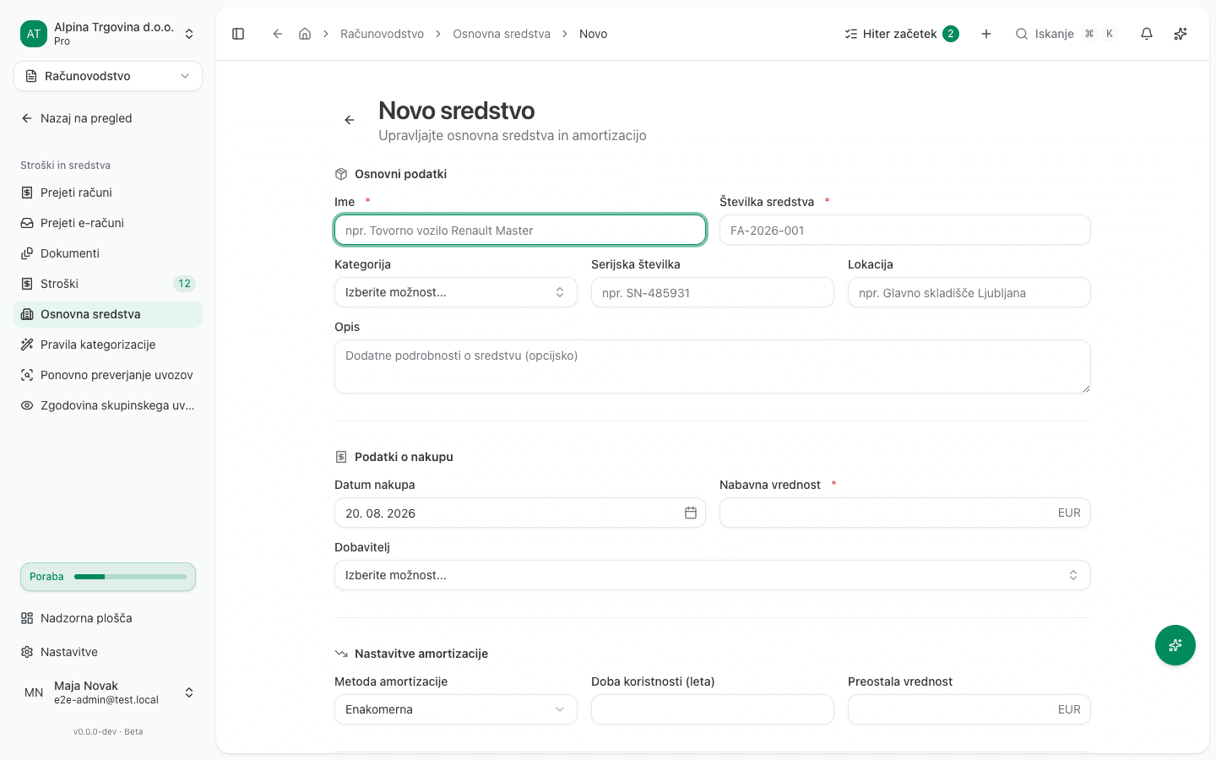This screenshot has height=760, width=1216.
Task: Open Prejeti računi in sidebar
Action: (x=108, y=193)
